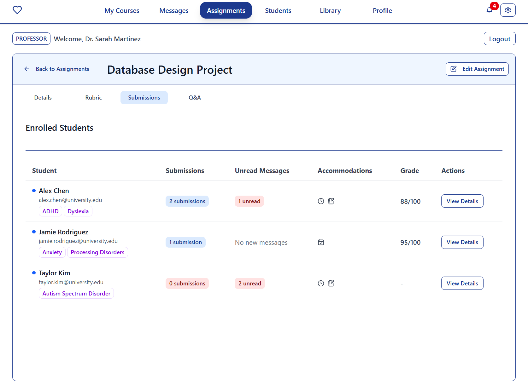The width and height of the screenshot is (528, 384).
Task: Click Alex Chen's extended time clock icon
Action: pos(321,201)
